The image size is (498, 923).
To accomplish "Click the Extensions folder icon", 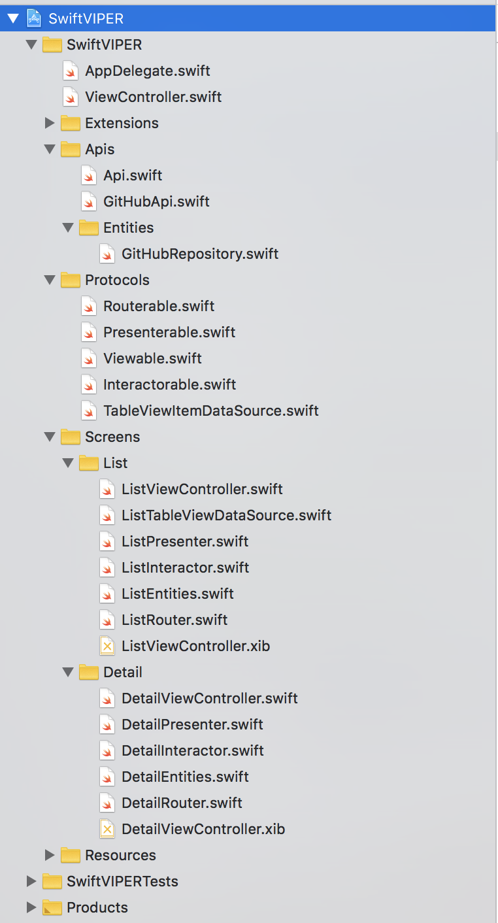I will pos(70,123).
